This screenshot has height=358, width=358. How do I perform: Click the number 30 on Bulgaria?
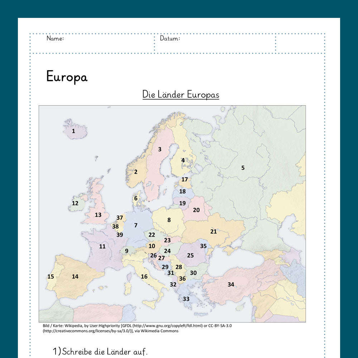193,273
